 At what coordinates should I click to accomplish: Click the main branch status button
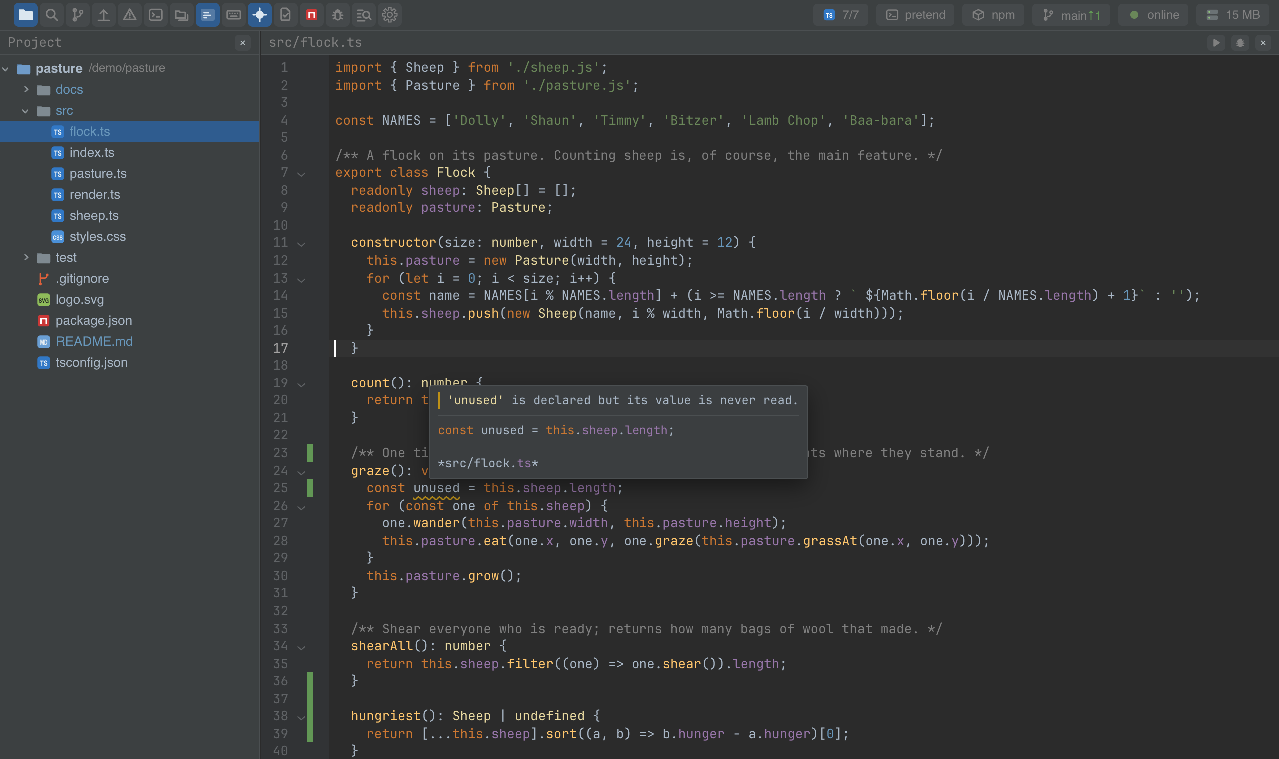1071,15
